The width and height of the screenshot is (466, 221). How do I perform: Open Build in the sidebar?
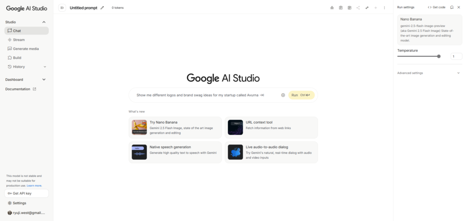[26, 58]
